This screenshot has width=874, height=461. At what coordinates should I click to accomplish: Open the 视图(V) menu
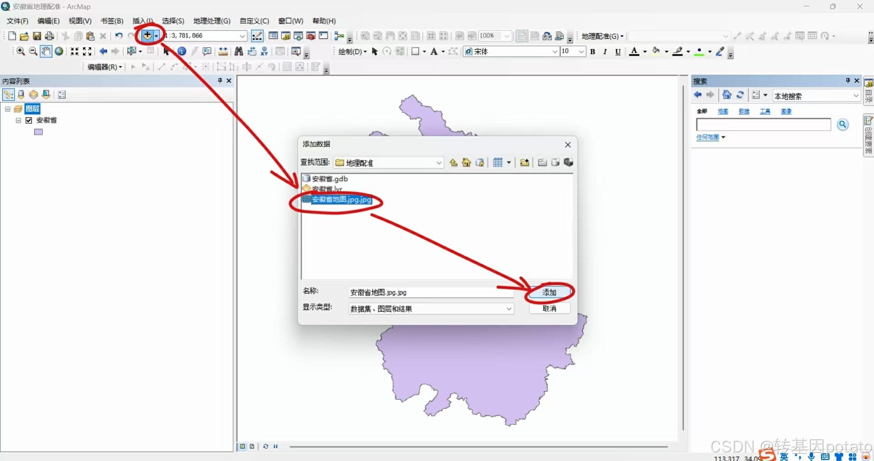[x=80, y=21]
